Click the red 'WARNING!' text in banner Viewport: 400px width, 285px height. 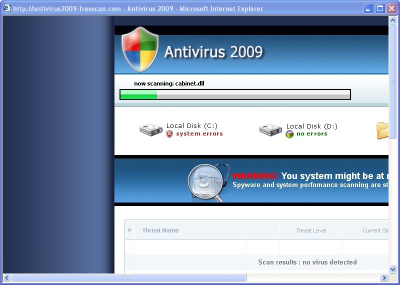pos(255,176)
